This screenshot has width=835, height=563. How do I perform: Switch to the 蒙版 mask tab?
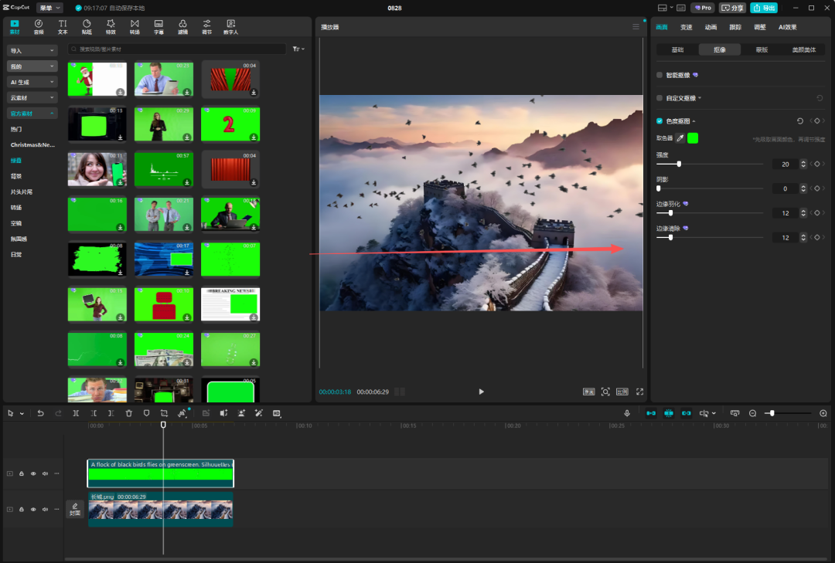point(762,49)
